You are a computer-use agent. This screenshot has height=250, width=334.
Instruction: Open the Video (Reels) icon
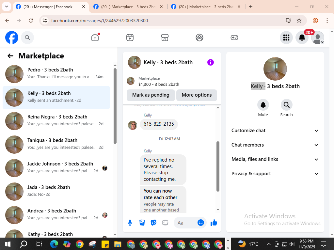130,38
